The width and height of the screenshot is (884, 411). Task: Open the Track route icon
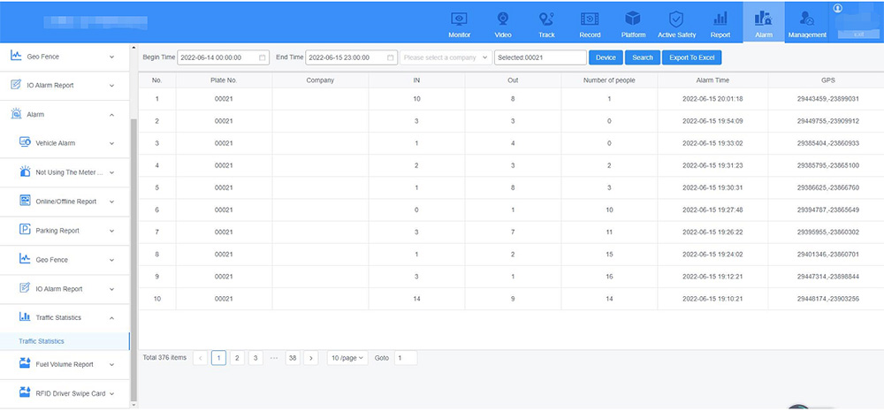tap(545, 19)
